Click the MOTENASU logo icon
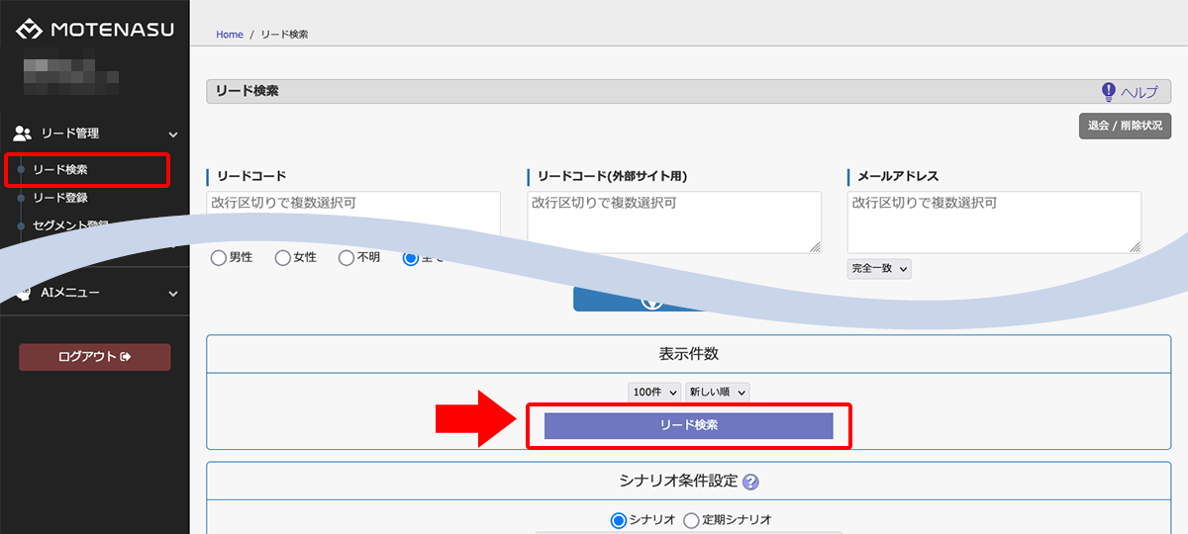Screen dimensions: 1188x534 pyautogui.click(x=32, y=30)
